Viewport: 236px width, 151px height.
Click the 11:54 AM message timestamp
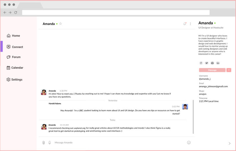(64, 125)
